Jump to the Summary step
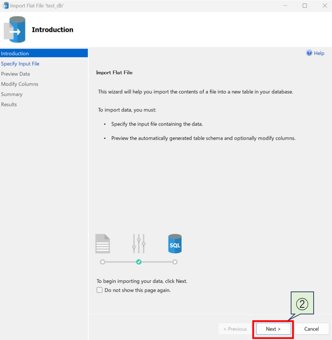 pos(12,94)
